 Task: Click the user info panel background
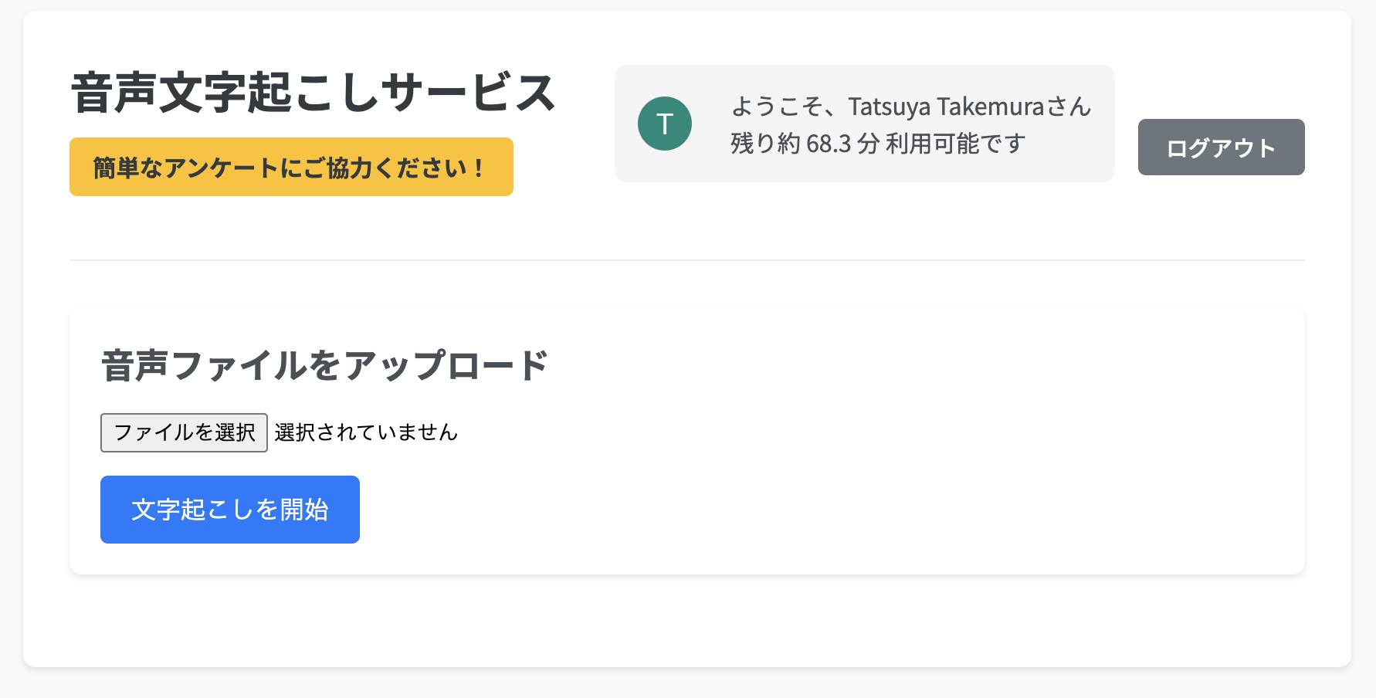(x=863, y=124)
